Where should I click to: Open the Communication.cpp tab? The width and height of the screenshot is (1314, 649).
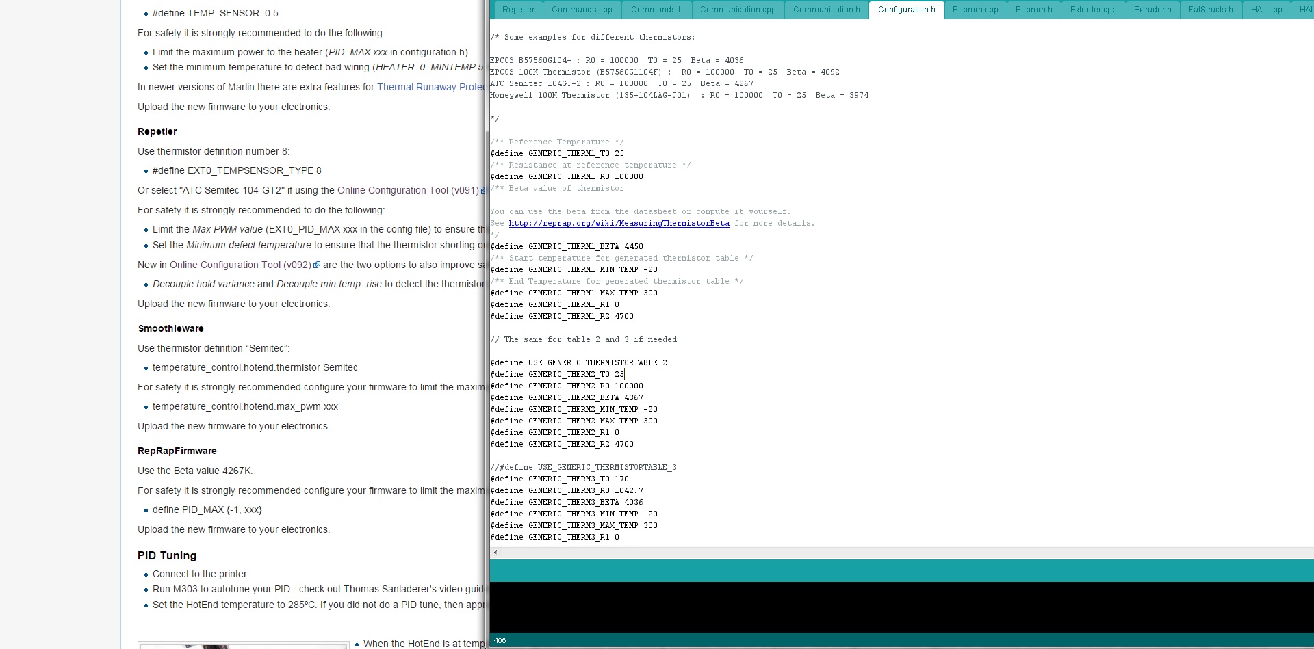(738, 10)
